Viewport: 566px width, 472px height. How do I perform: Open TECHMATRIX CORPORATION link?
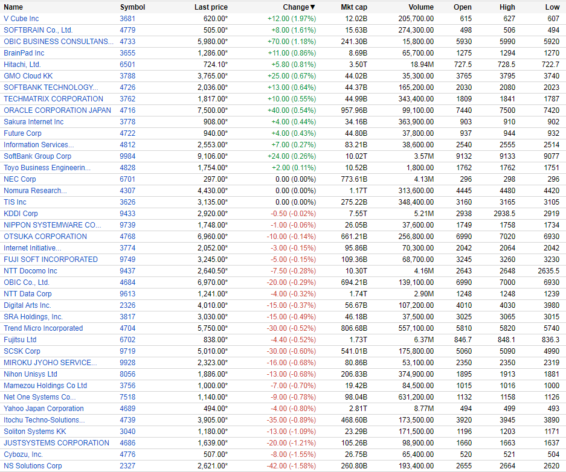coord(53,99)
